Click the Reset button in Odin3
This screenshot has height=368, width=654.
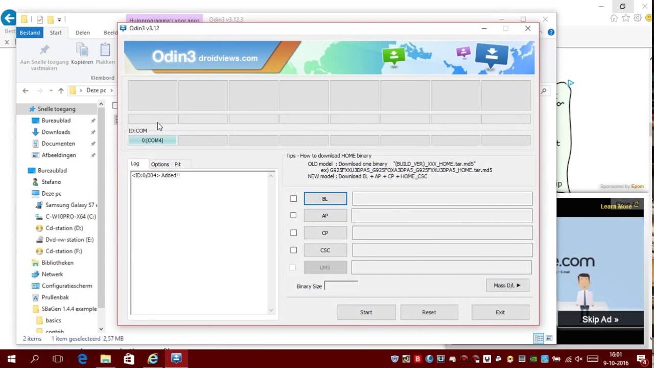click(x=429, y=312)
